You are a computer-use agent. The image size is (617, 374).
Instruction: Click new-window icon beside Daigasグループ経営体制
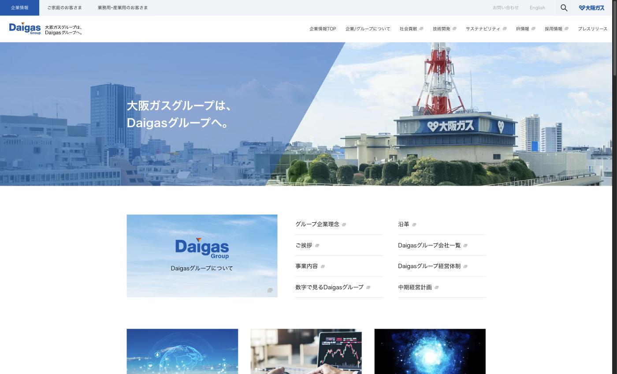(x=465, y=266)
